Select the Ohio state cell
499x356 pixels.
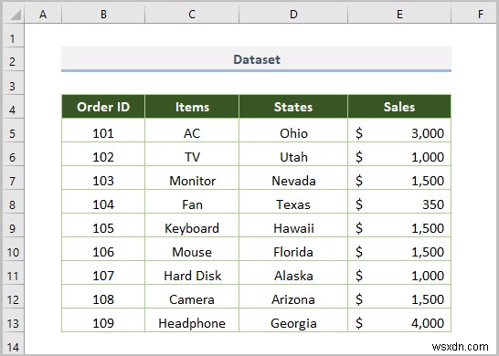pos(293,131)
